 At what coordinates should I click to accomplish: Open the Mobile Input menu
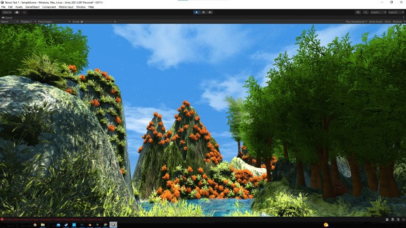(x=66, y=7)
